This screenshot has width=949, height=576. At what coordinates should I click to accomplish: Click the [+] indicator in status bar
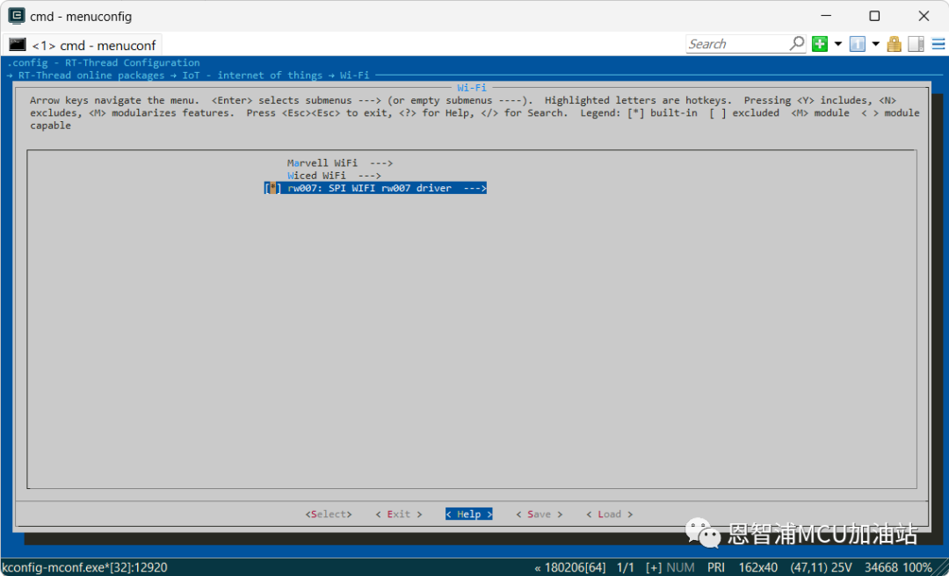pos(653,567)
